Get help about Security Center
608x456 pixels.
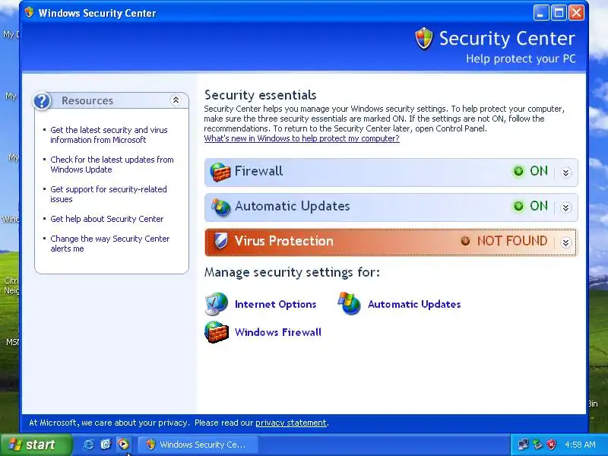pyautogui.click(x=107, y=219)
